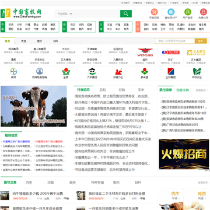Click the 生猪 price link in 行情 box
Image resolution: width=210 pixels, height=210 pixels.
109,25
